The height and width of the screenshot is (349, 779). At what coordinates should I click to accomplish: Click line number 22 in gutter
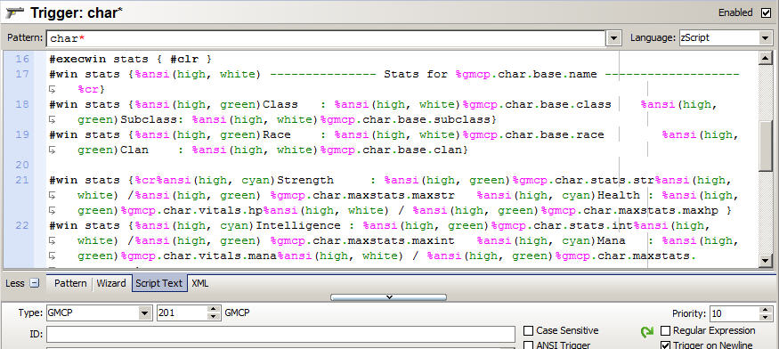pyautogui.click(x=22, y=225)
